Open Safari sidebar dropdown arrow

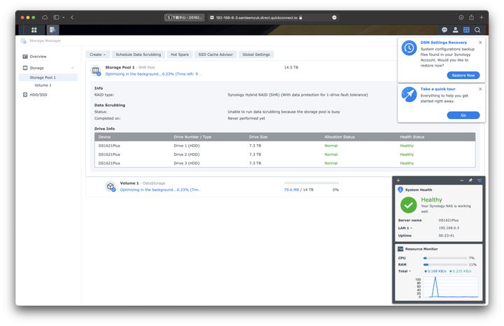point(64,17)
